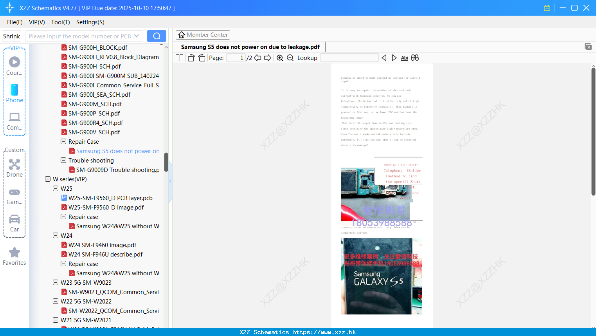Screen dimensions: 596x336
Task: Zoom in on the PDF
Action: pos(280,58)
